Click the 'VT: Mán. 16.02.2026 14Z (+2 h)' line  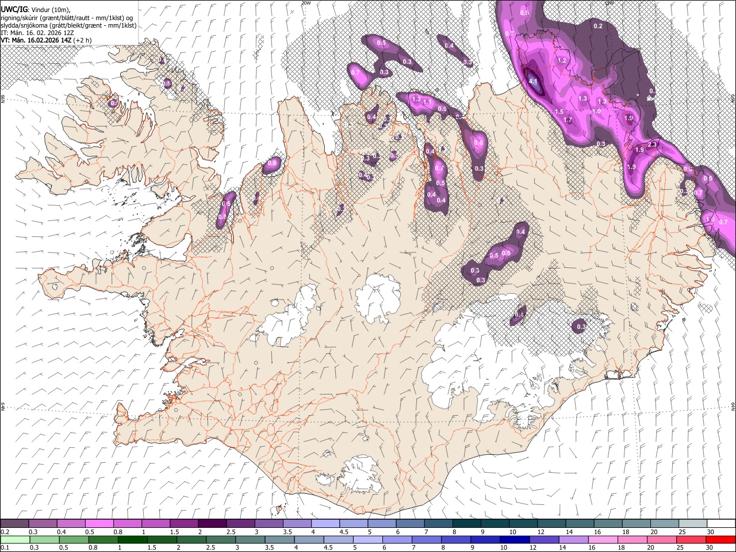click(x=46, y=40)
